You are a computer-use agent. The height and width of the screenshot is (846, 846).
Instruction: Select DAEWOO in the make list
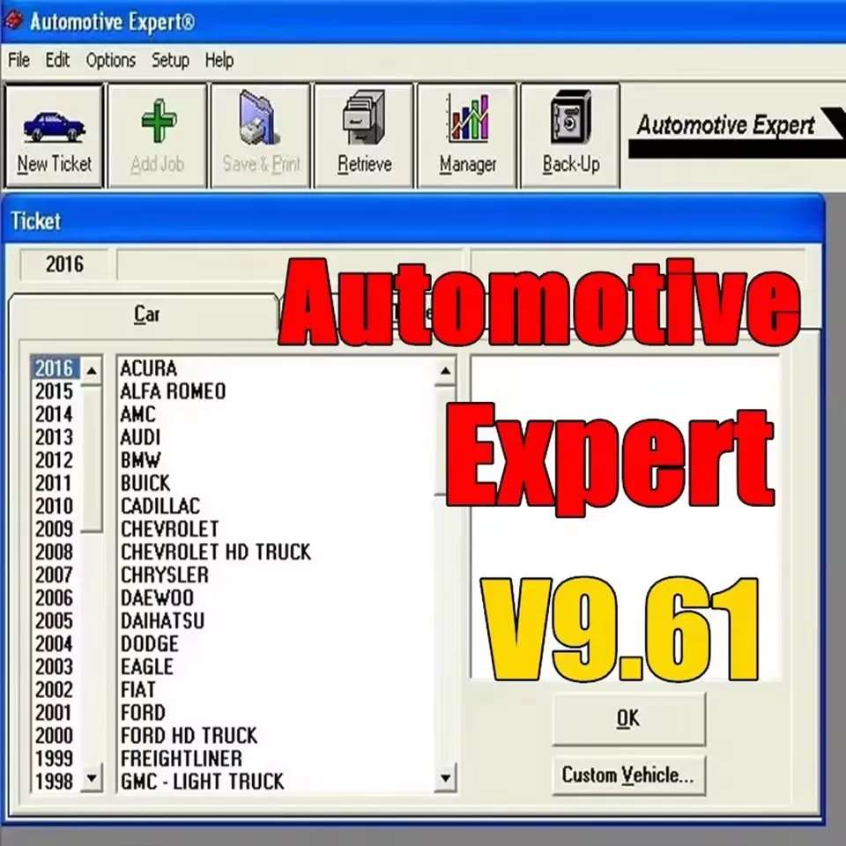(157, 597)
